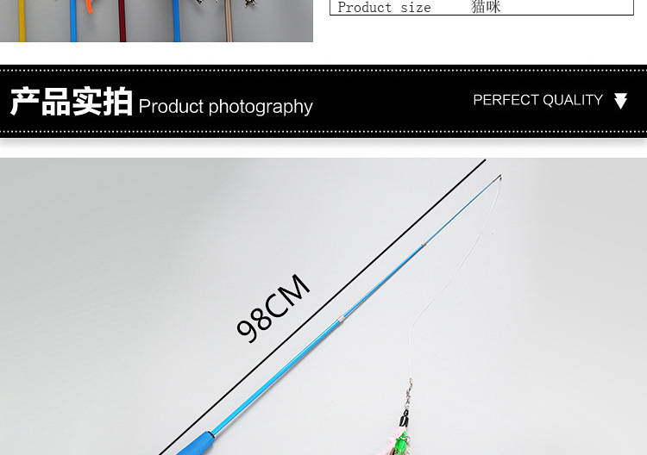Click the silver joint on blue rod
This screenshot has height=455, width=647.
click(x=342, y=319)
